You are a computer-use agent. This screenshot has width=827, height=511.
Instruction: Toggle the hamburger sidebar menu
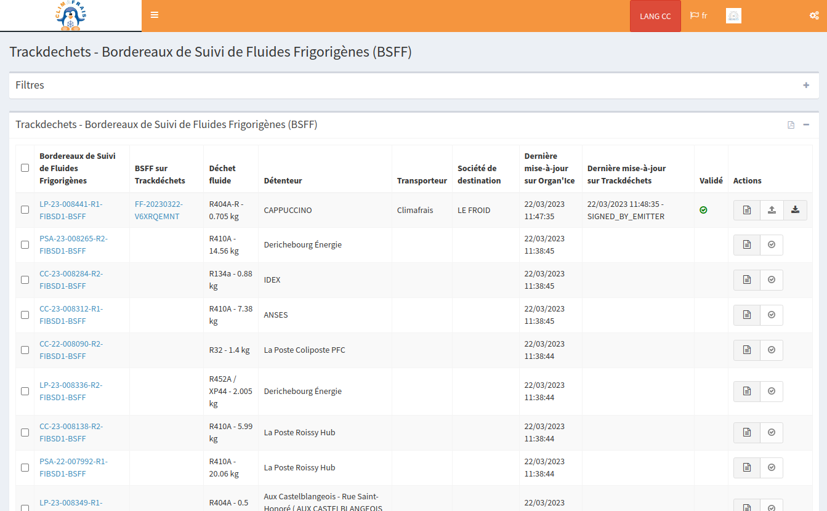pos(155,15)
